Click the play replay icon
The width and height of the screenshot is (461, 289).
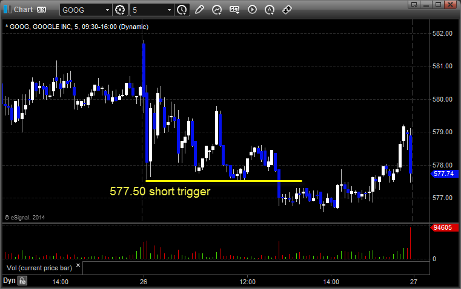pyautogui.click(x=252, y=10)
